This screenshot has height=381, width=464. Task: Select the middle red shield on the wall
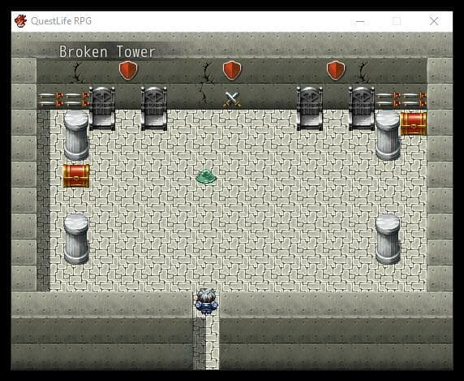[x=232, y=71]
